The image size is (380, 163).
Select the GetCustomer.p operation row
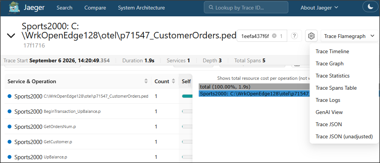coord(99,142)
